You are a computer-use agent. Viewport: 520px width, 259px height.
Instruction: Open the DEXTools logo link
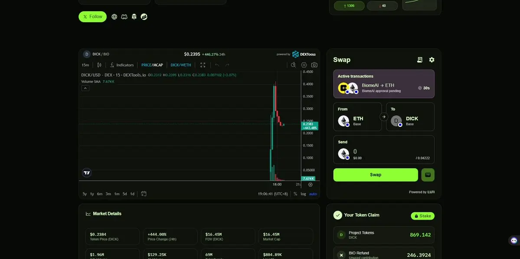pyautogui.click(x=304, y=54)
